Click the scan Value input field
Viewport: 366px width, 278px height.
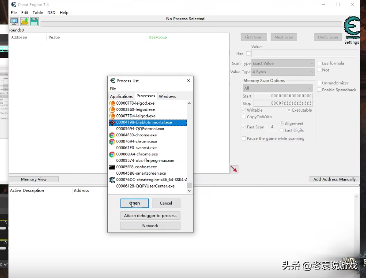coord(305,53)
